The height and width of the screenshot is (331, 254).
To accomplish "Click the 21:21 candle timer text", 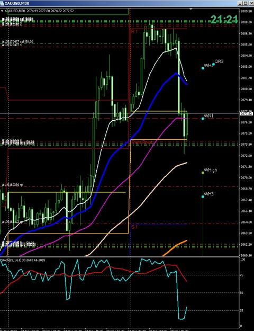I will [x=224, y=20].
